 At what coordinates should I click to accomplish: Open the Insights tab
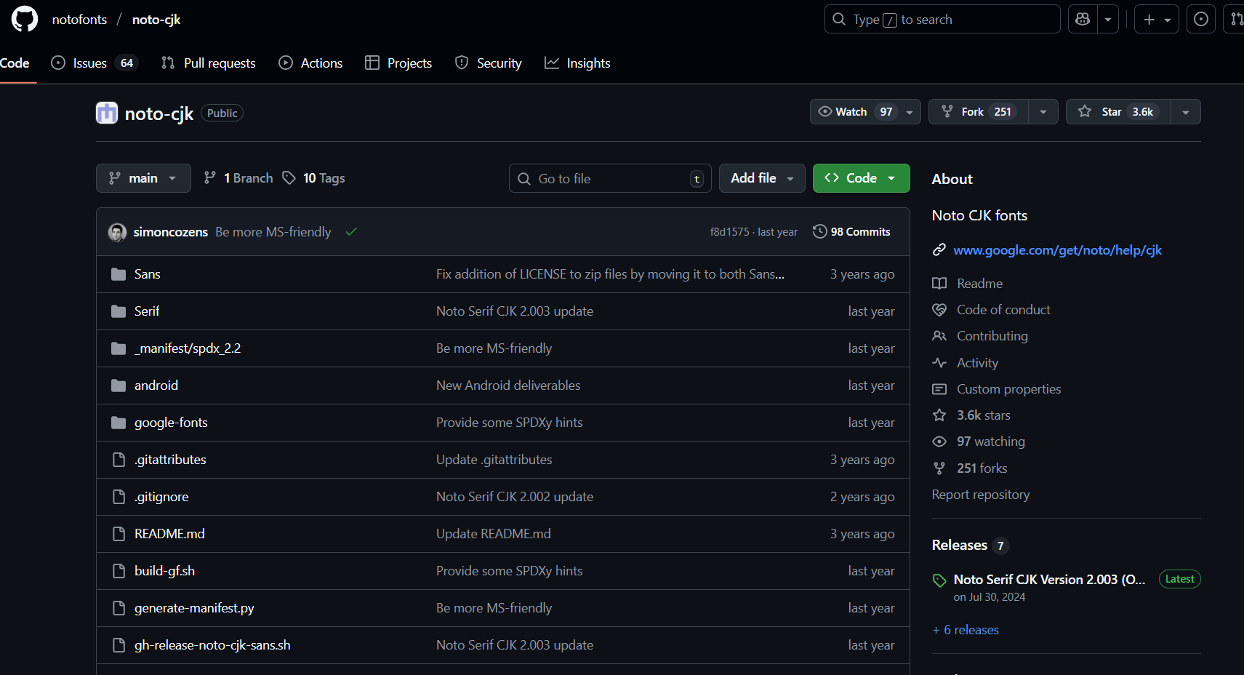[x=577, y=63]
